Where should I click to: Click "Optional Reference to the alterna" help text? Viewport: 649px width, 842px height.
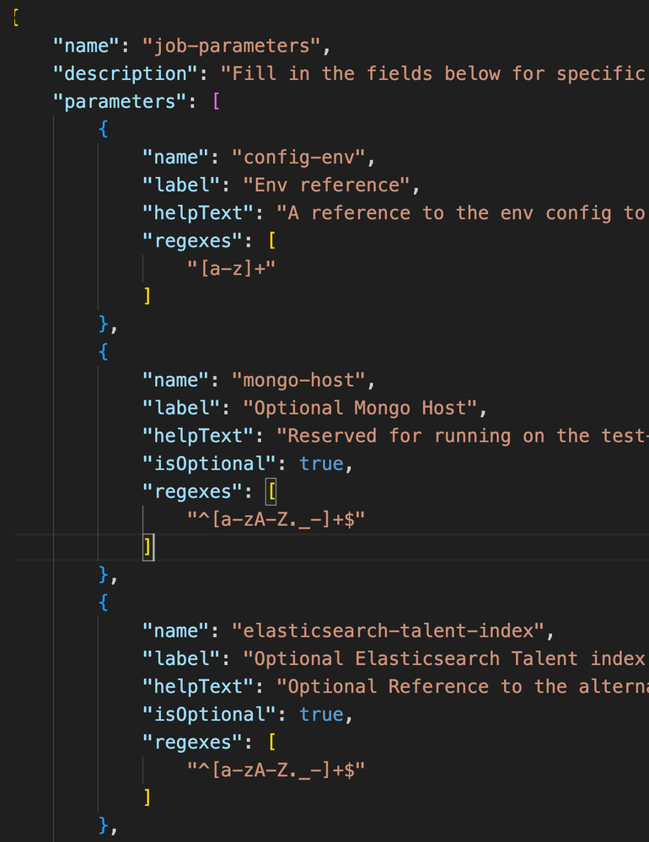[x=462, y=687]
